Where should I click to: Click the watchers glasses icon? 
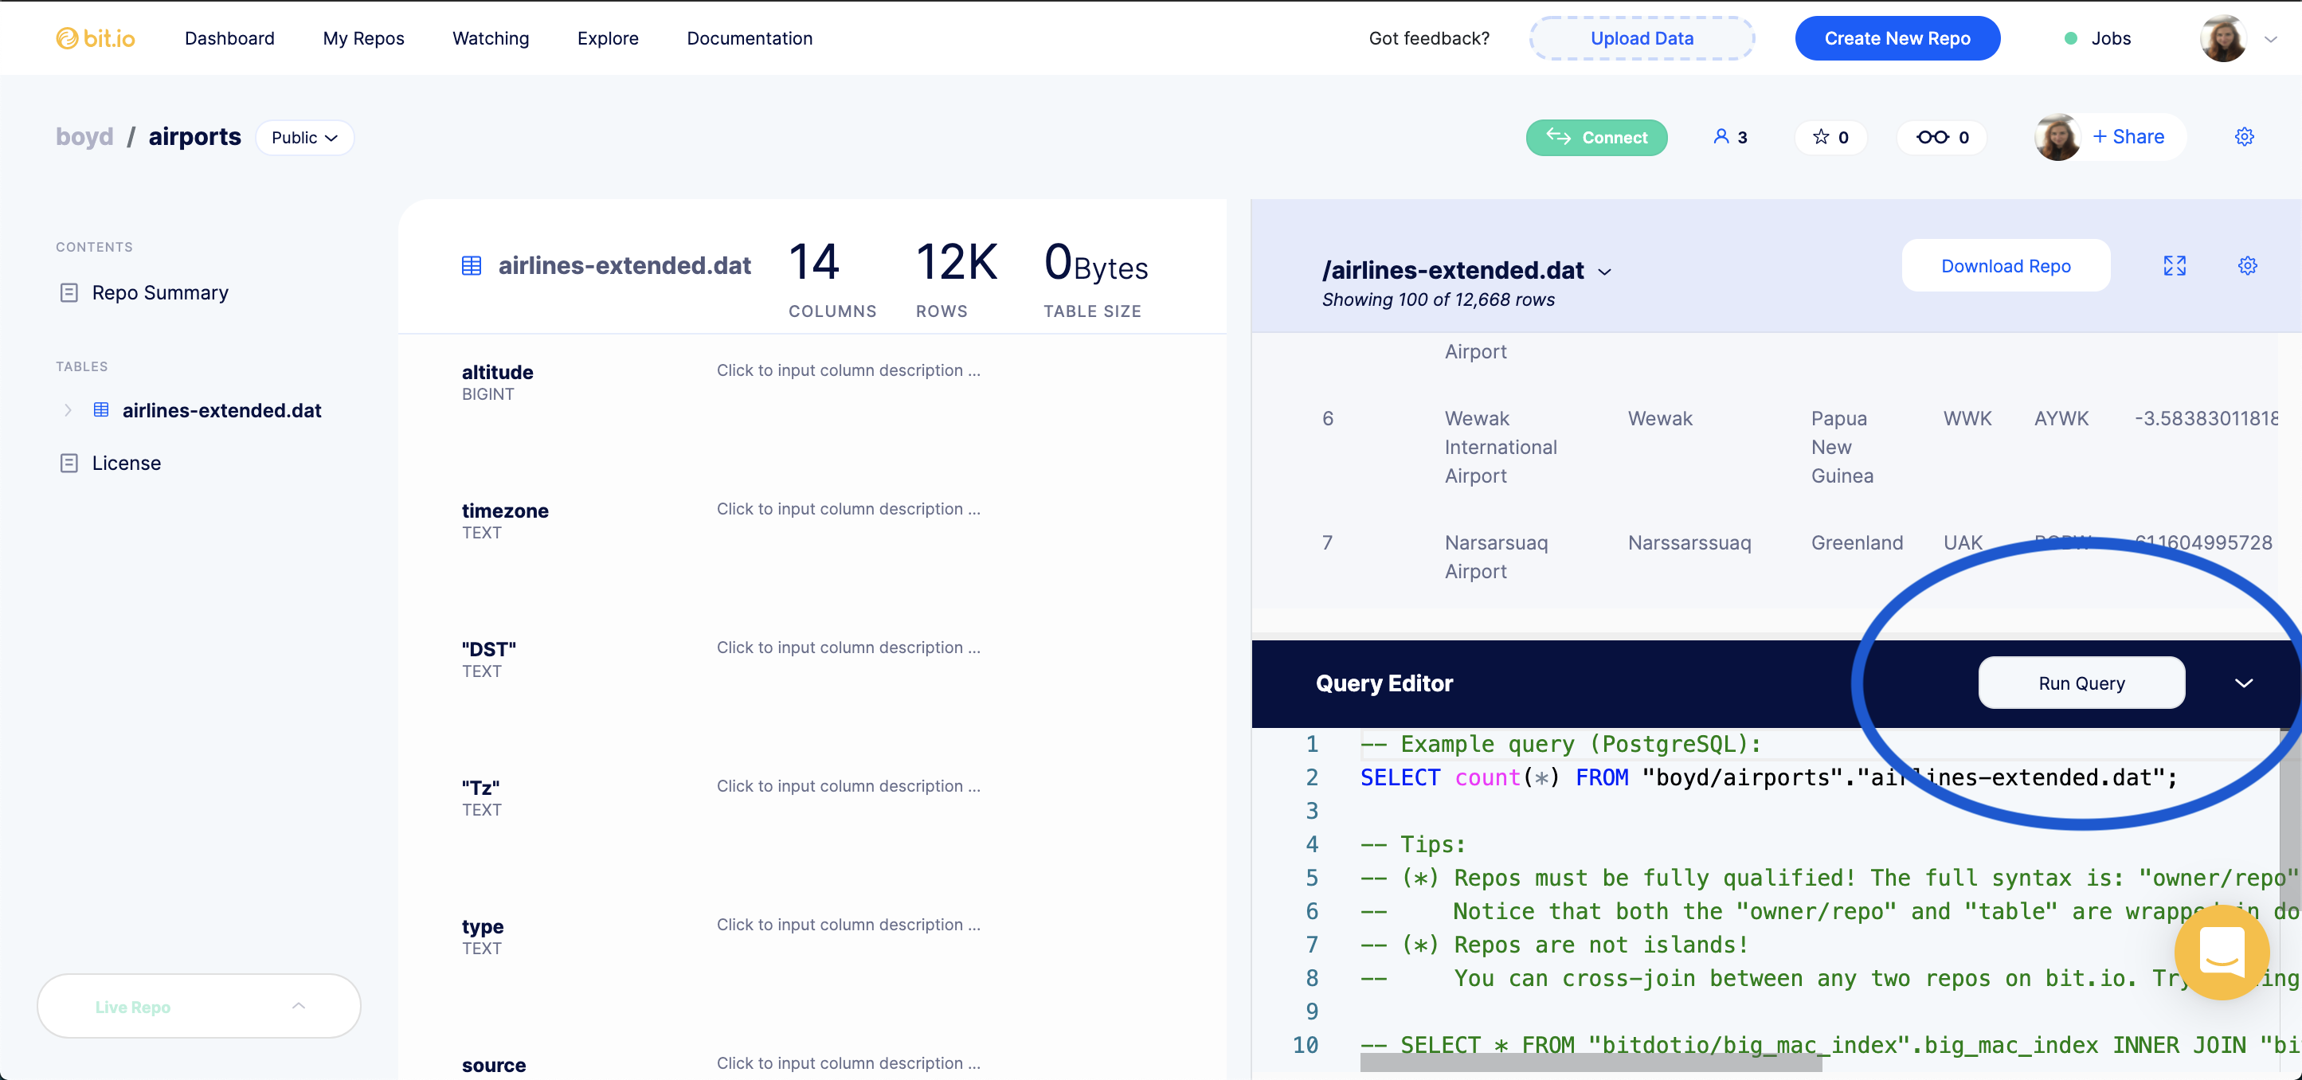(x=1932, y=137)
